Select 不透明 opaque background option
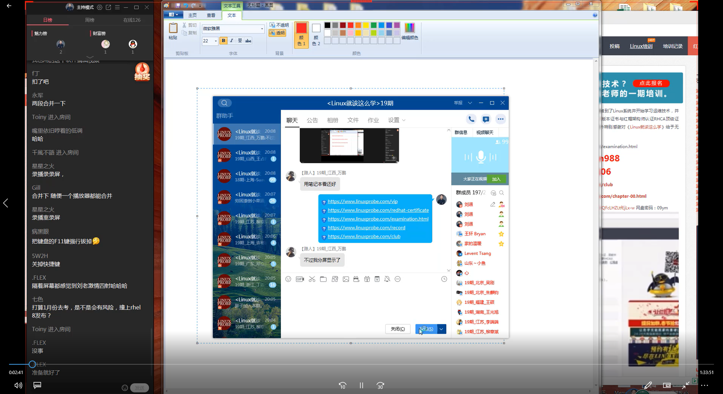The height and width of the screenshot is (394, 723). (279, 25)
